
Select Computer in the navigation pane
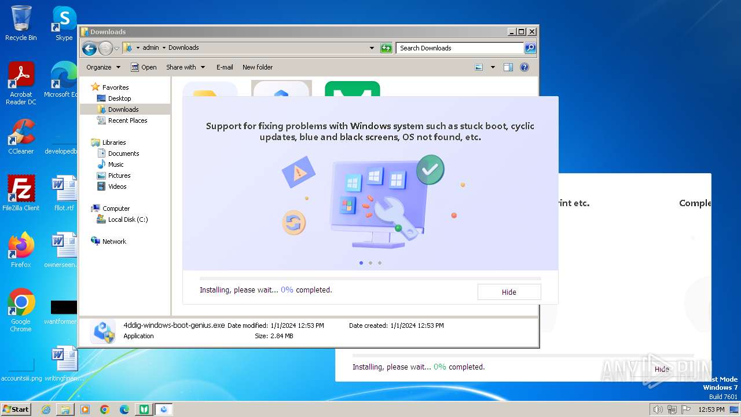116,209
